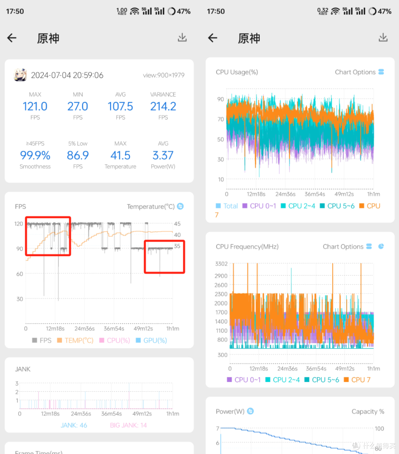The width and height of the screenshot is (399, 454).
Task: Toggle the GPU(%) series in FPS chart legend
Action: pos(151,340)
